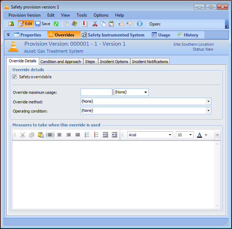Click the blue information icon

[x=140, y=24]
